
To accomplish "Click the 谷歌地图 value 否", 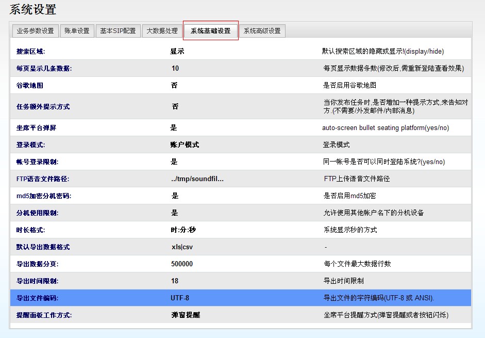I will (174, 86).
